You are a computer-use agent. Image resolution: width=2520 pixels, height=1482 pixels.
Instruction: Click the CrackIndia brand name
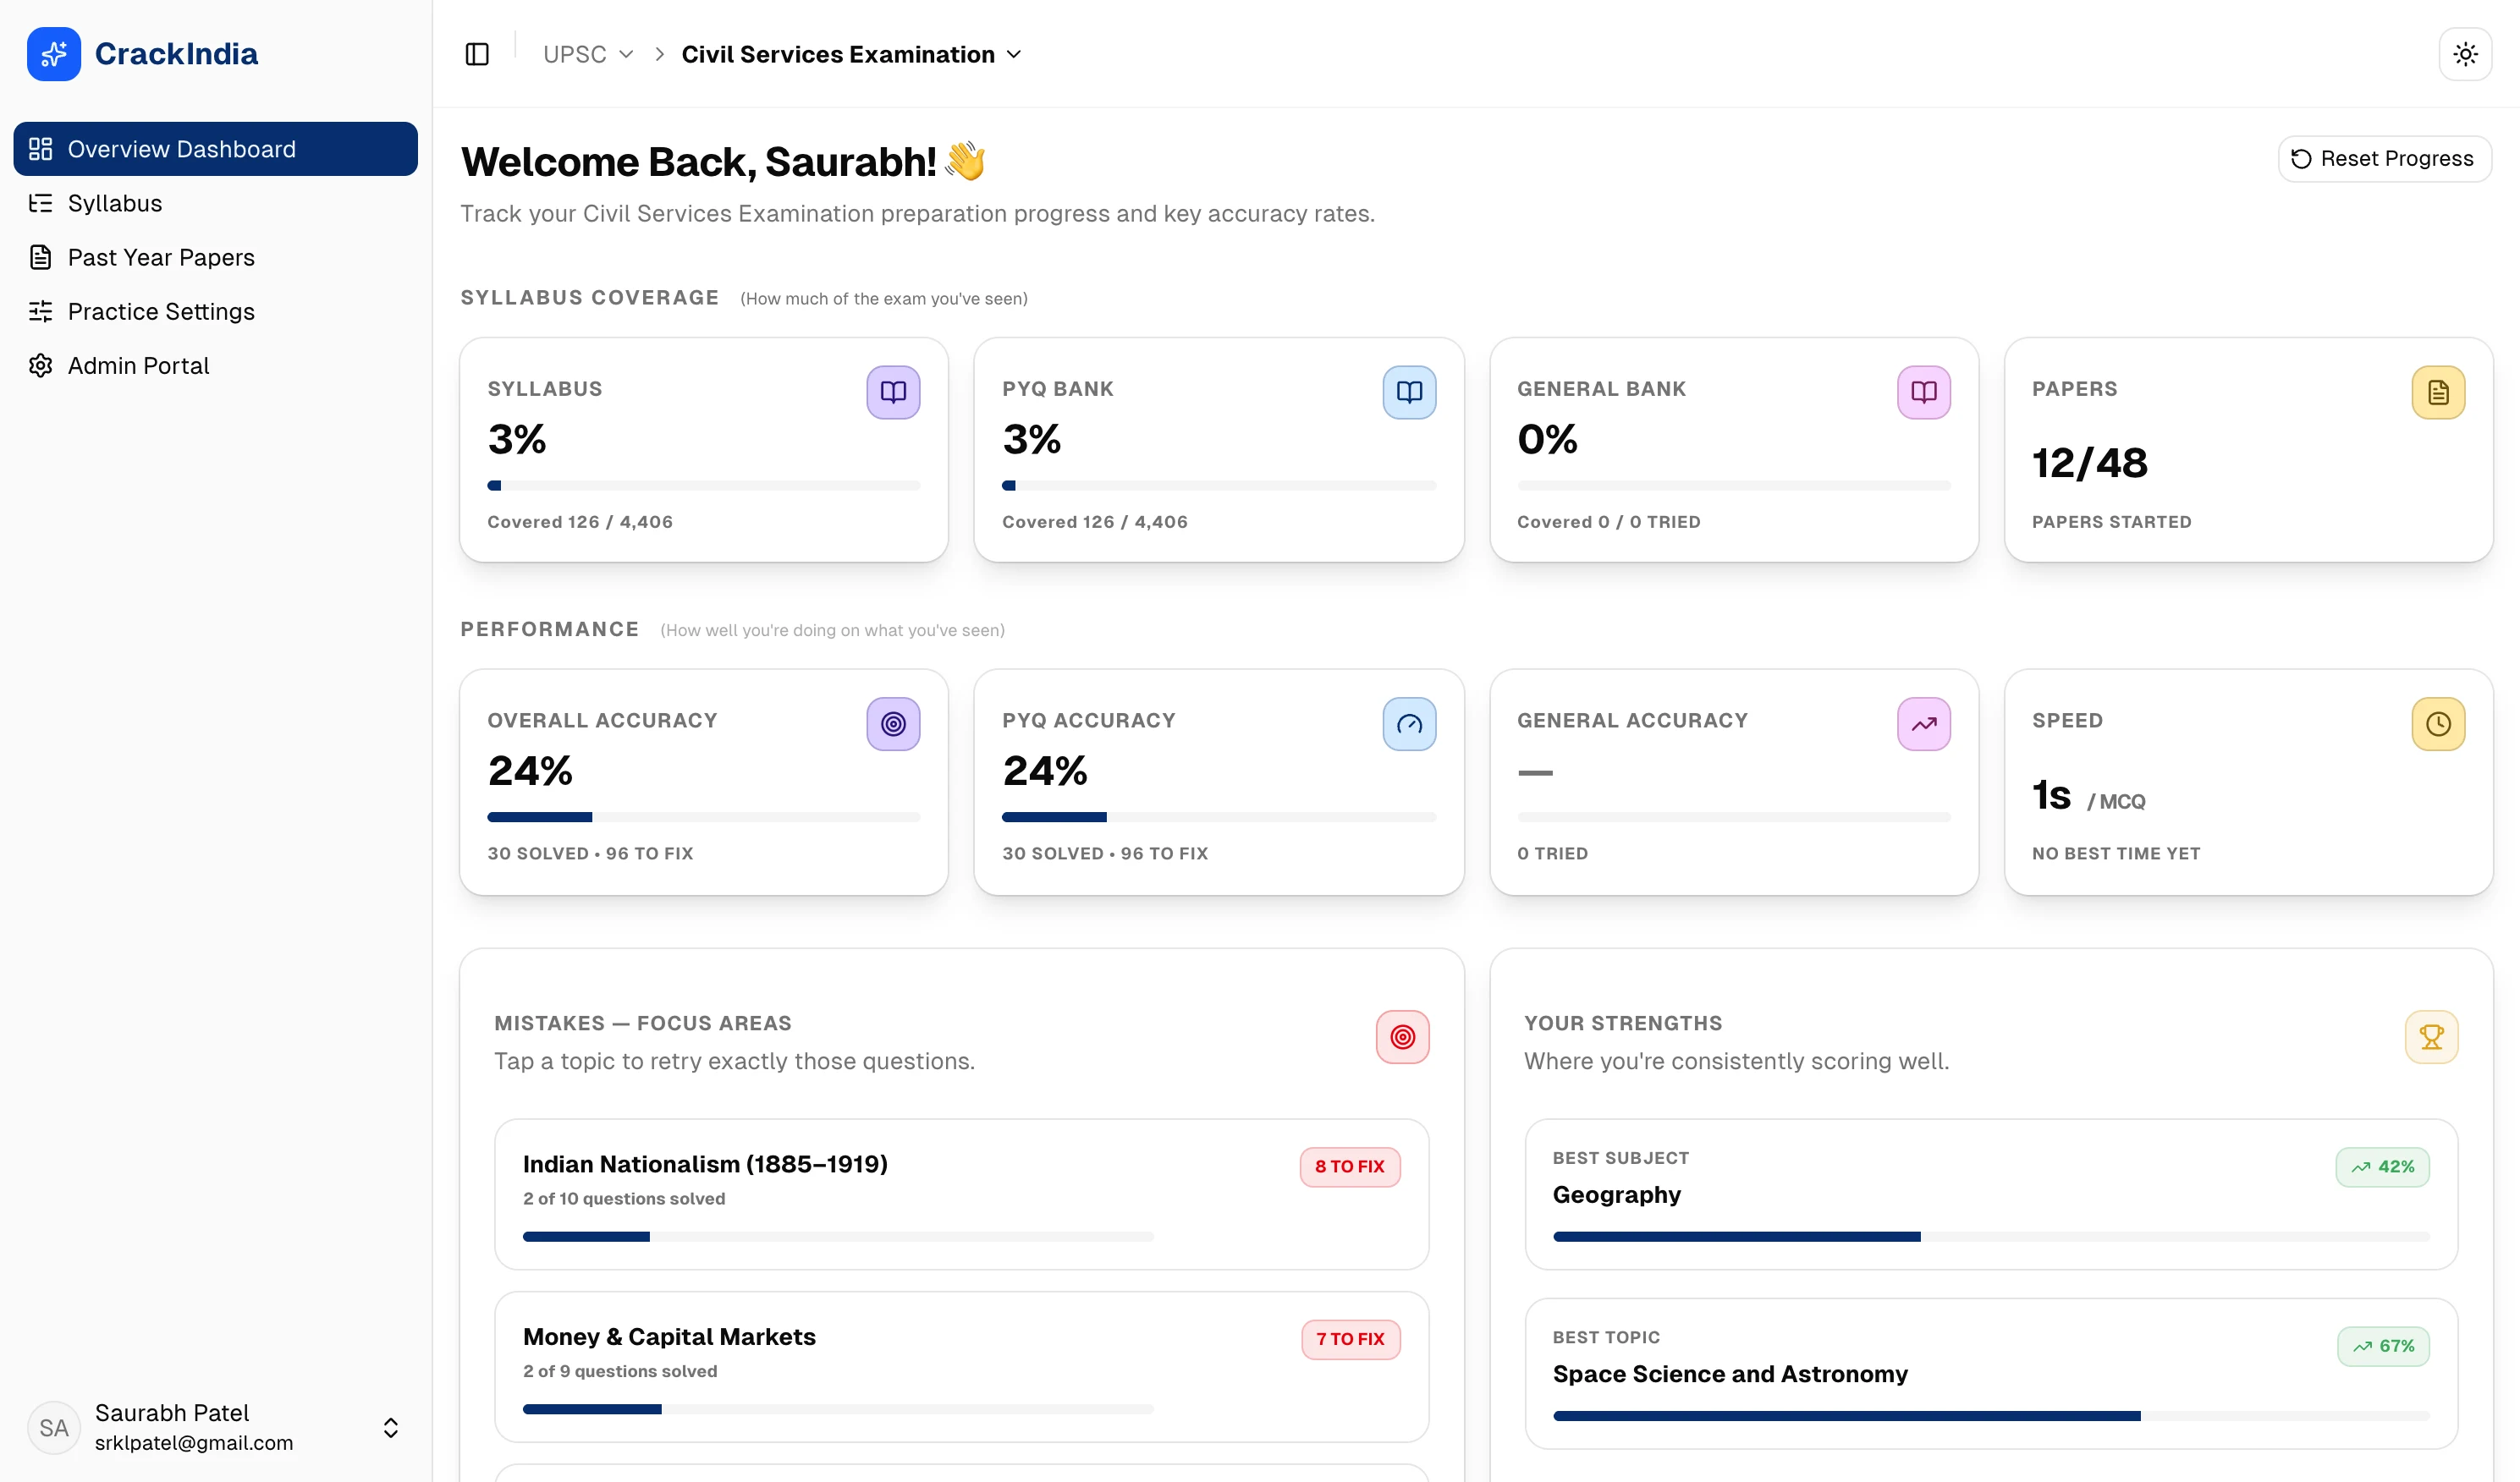pyautogui.click(x=176, y=54)
